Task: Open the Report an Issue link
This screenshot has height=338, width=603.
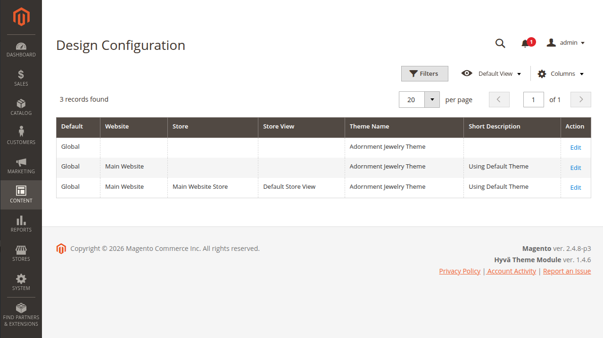Action: [567, 271]
